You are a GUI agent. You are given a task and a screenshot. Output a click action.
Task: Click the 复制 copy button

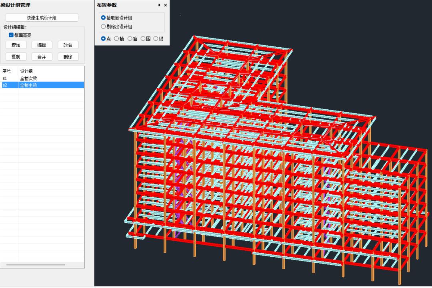16,57
